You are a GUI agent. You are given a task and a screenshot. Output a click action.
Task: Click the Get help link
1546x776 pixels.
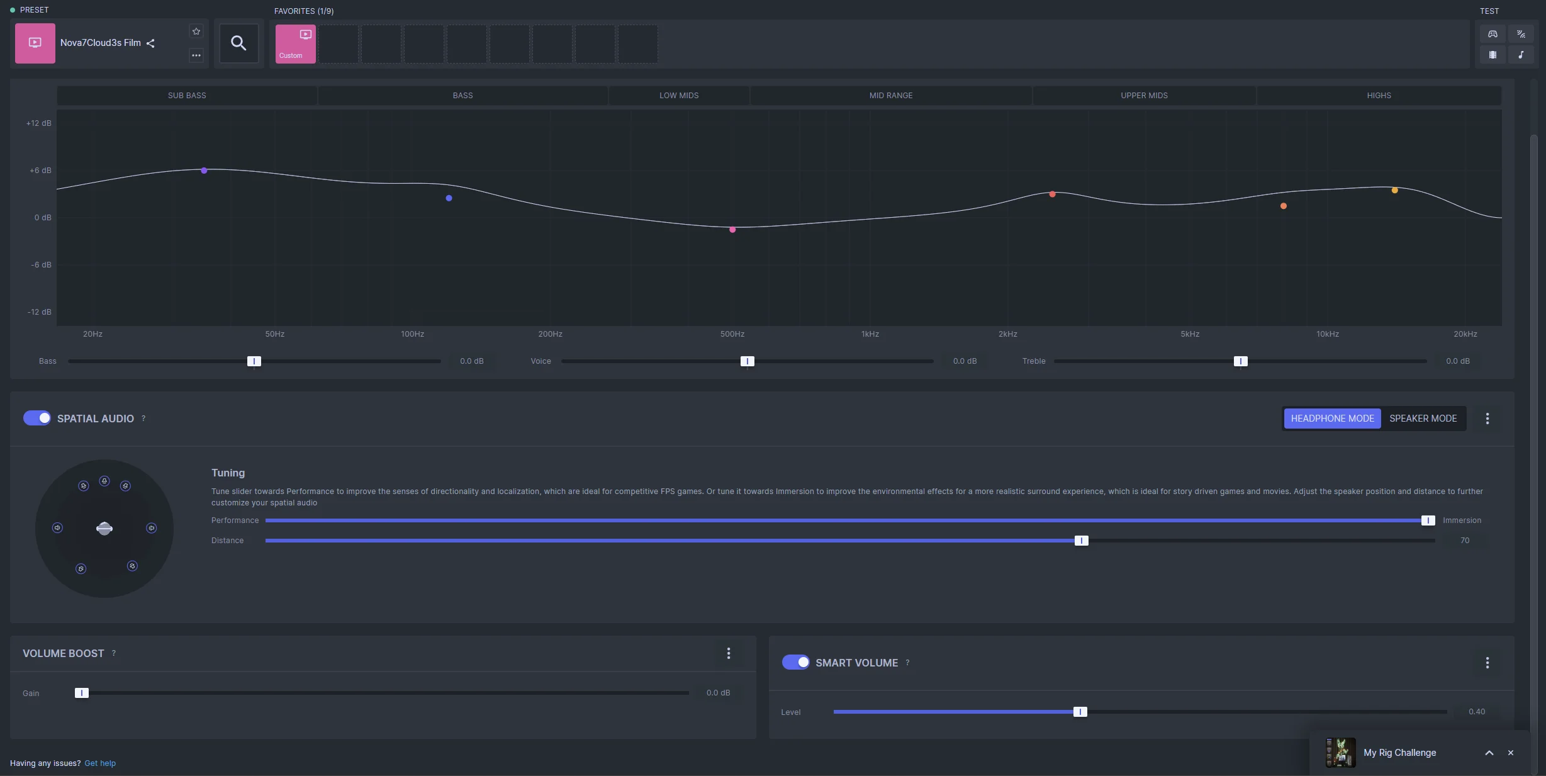tap(100, 763)
